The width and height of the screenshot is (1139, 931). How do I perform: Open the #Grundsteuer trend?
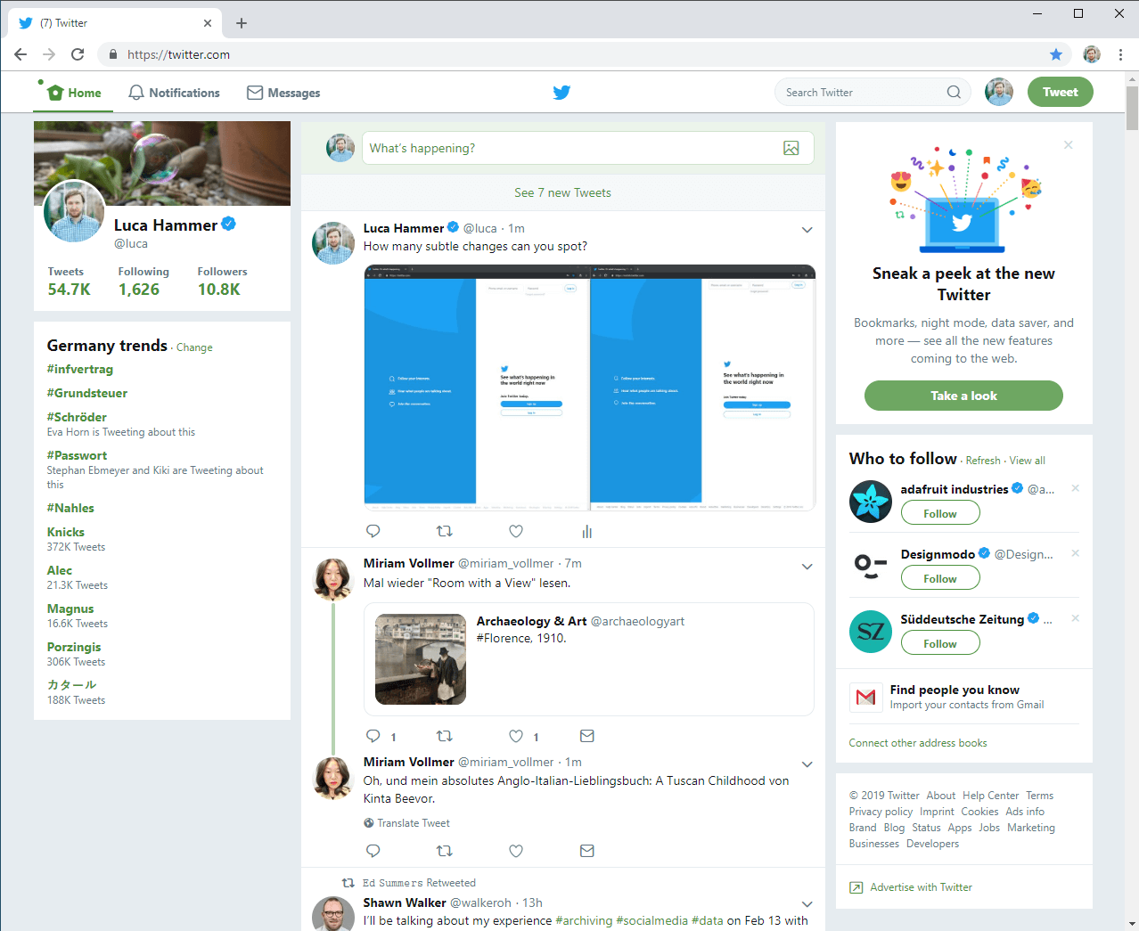click(87, 393)
